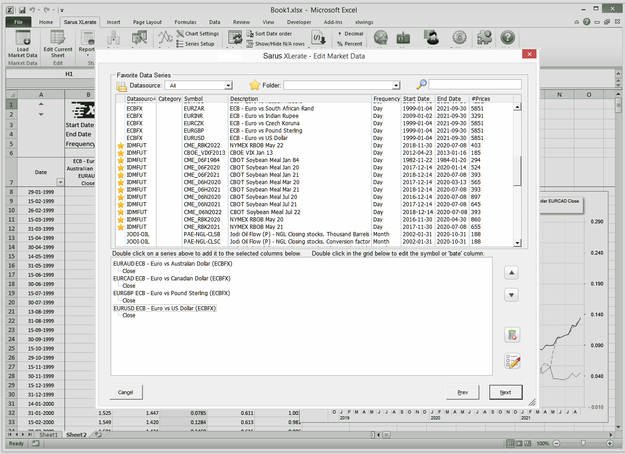Click the checklist pencil edit icon

click(x=512, y=361)
